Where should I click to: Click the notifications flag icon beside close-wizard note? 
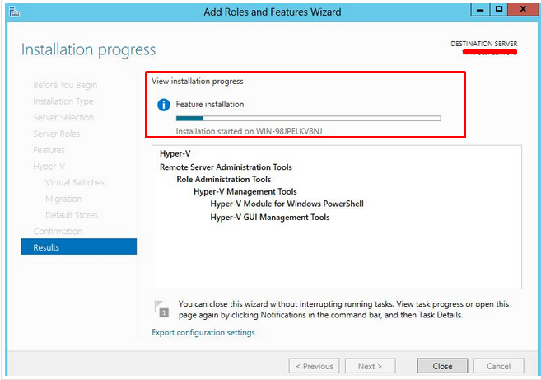(161, 309)
